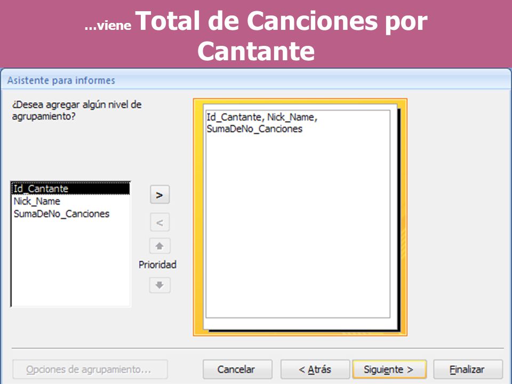Click the priority down arrow button
Image resolution: width=512 pixels, height=384 pixels.
click(159, 285)
